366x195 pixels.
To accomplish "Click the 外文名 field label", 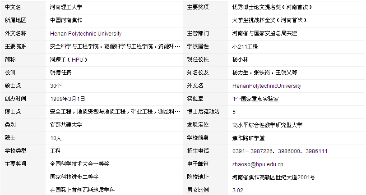I will coord(195,86).
